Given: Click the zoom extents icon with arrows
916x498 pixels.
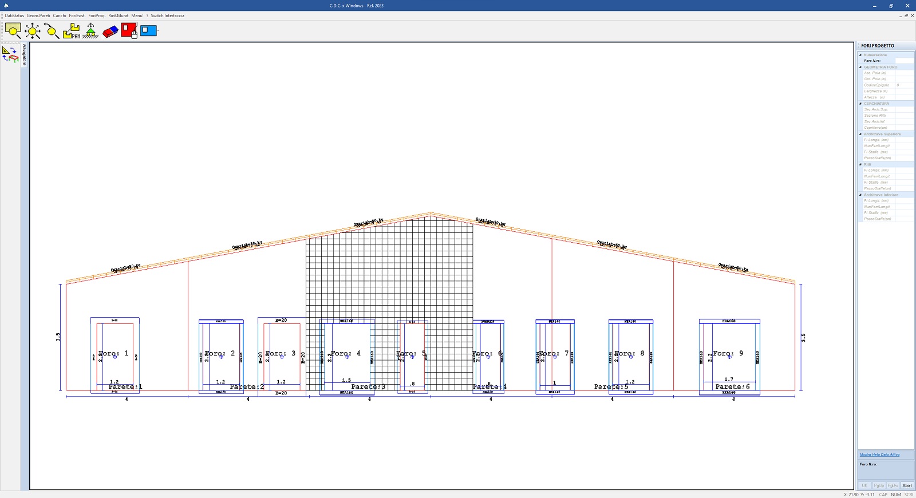Looking at the screenshot, I should point(33,30).
